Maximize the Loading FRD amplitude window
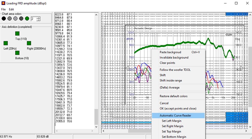 236,3
